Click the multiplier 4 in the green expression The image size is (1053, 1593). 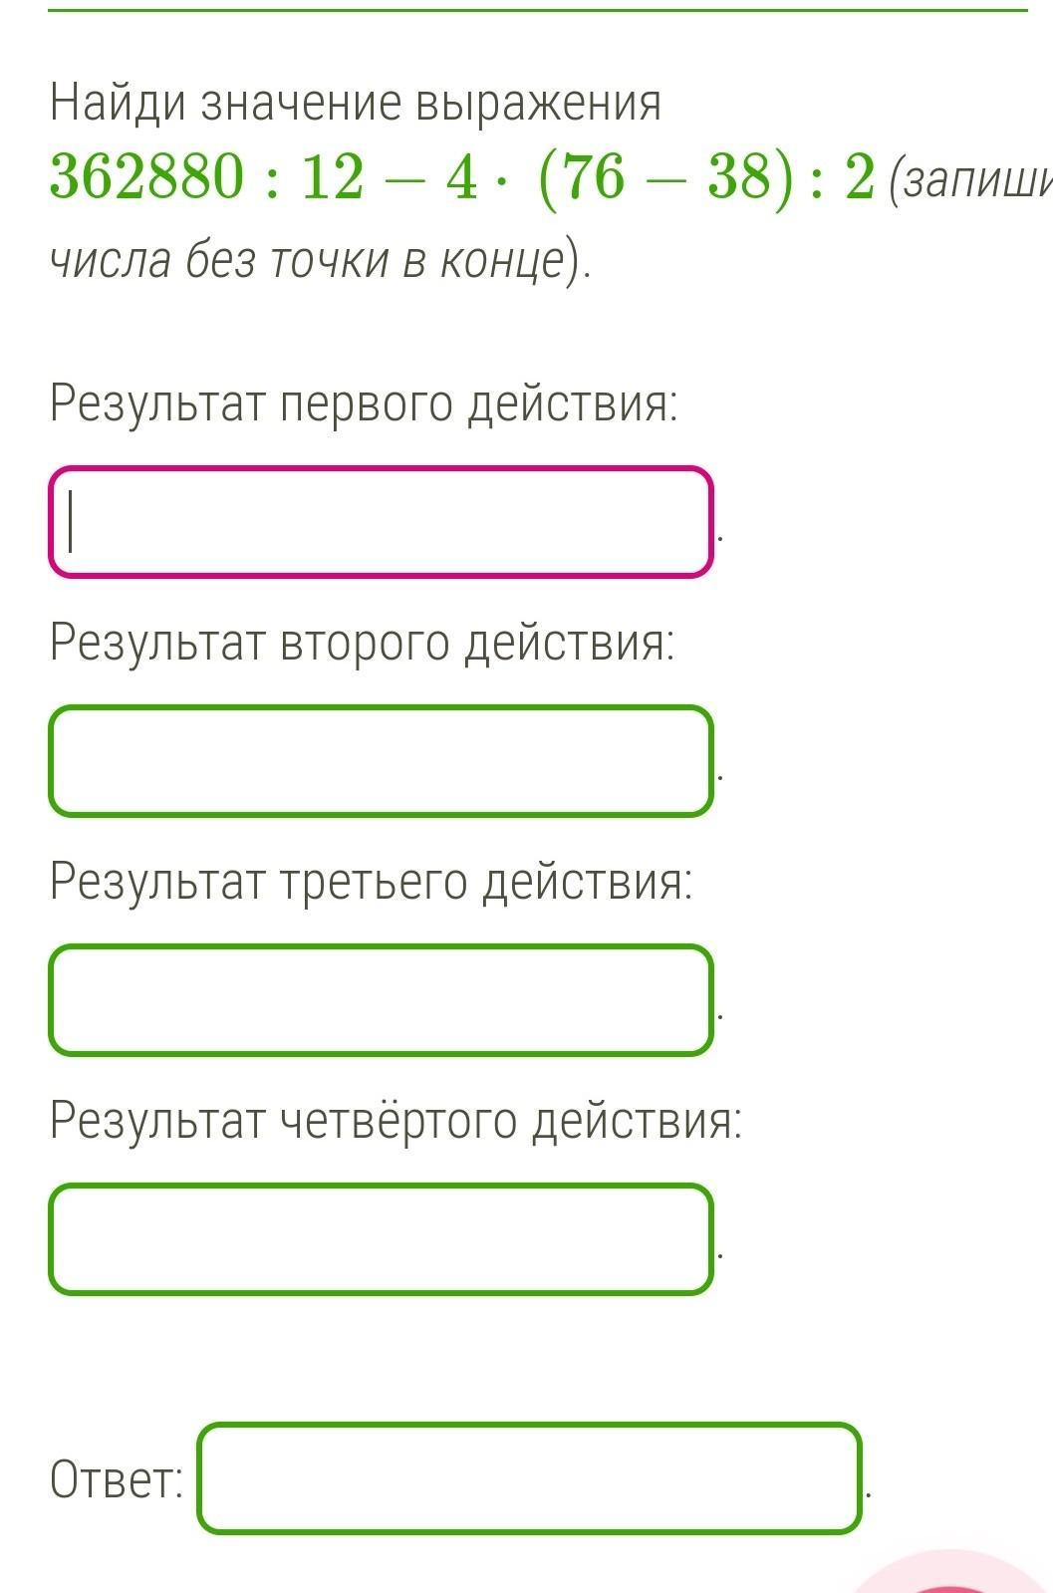[462, 179]
